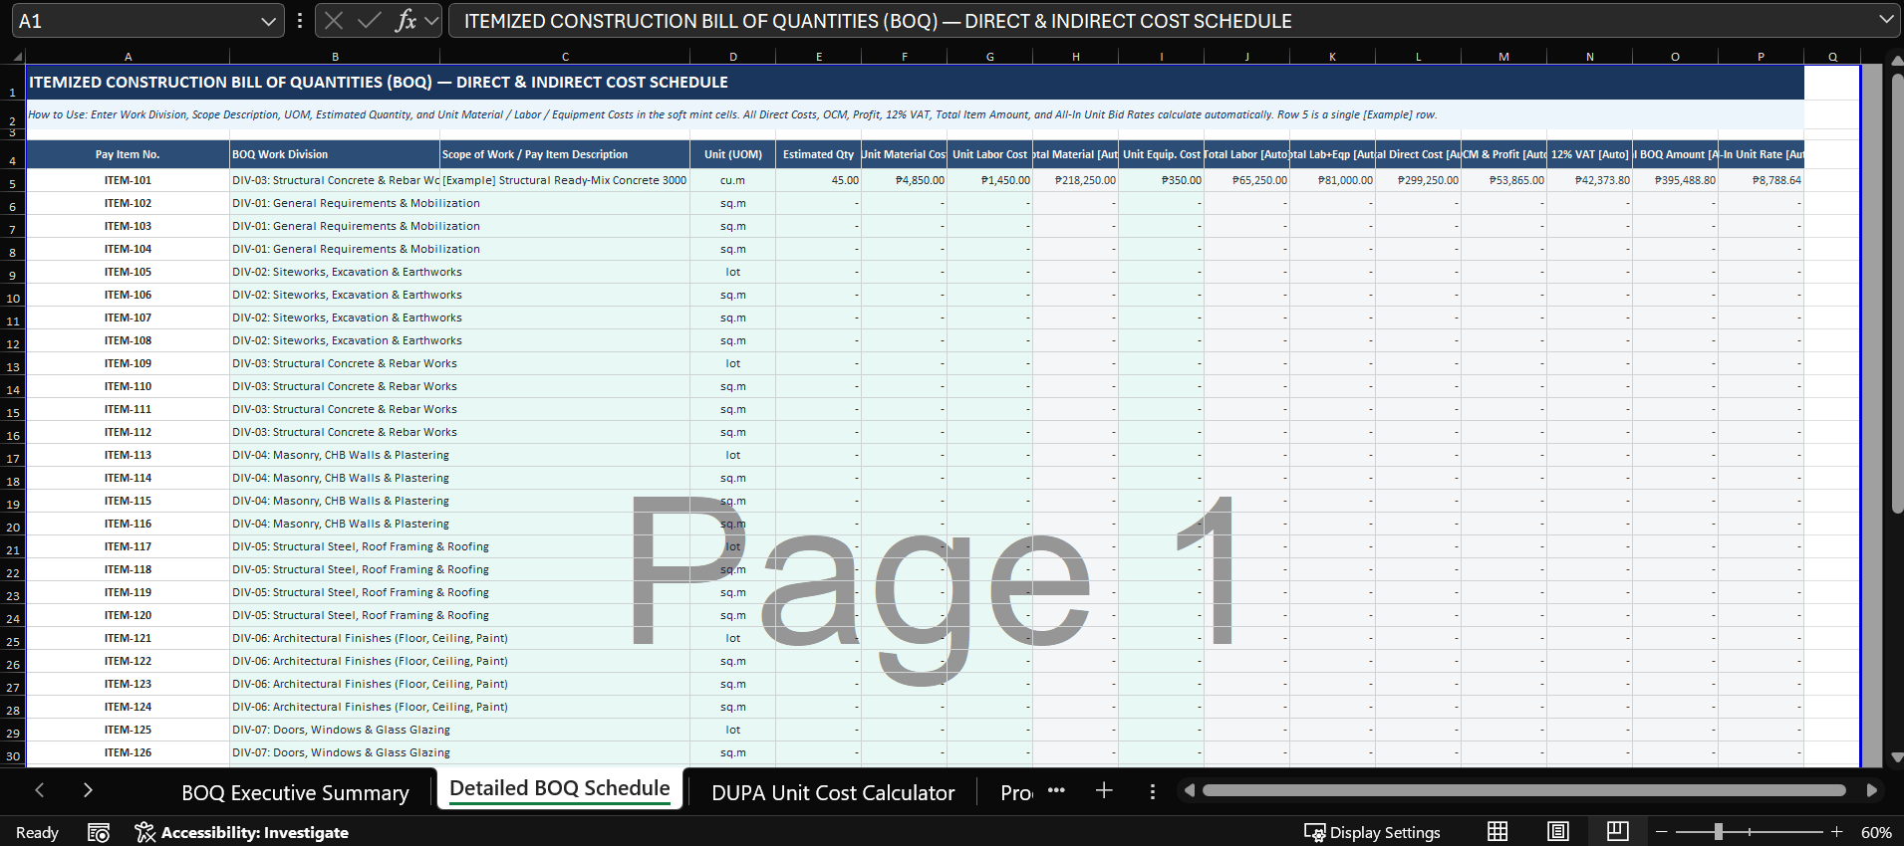Select column A header

[x=128, y=57]
